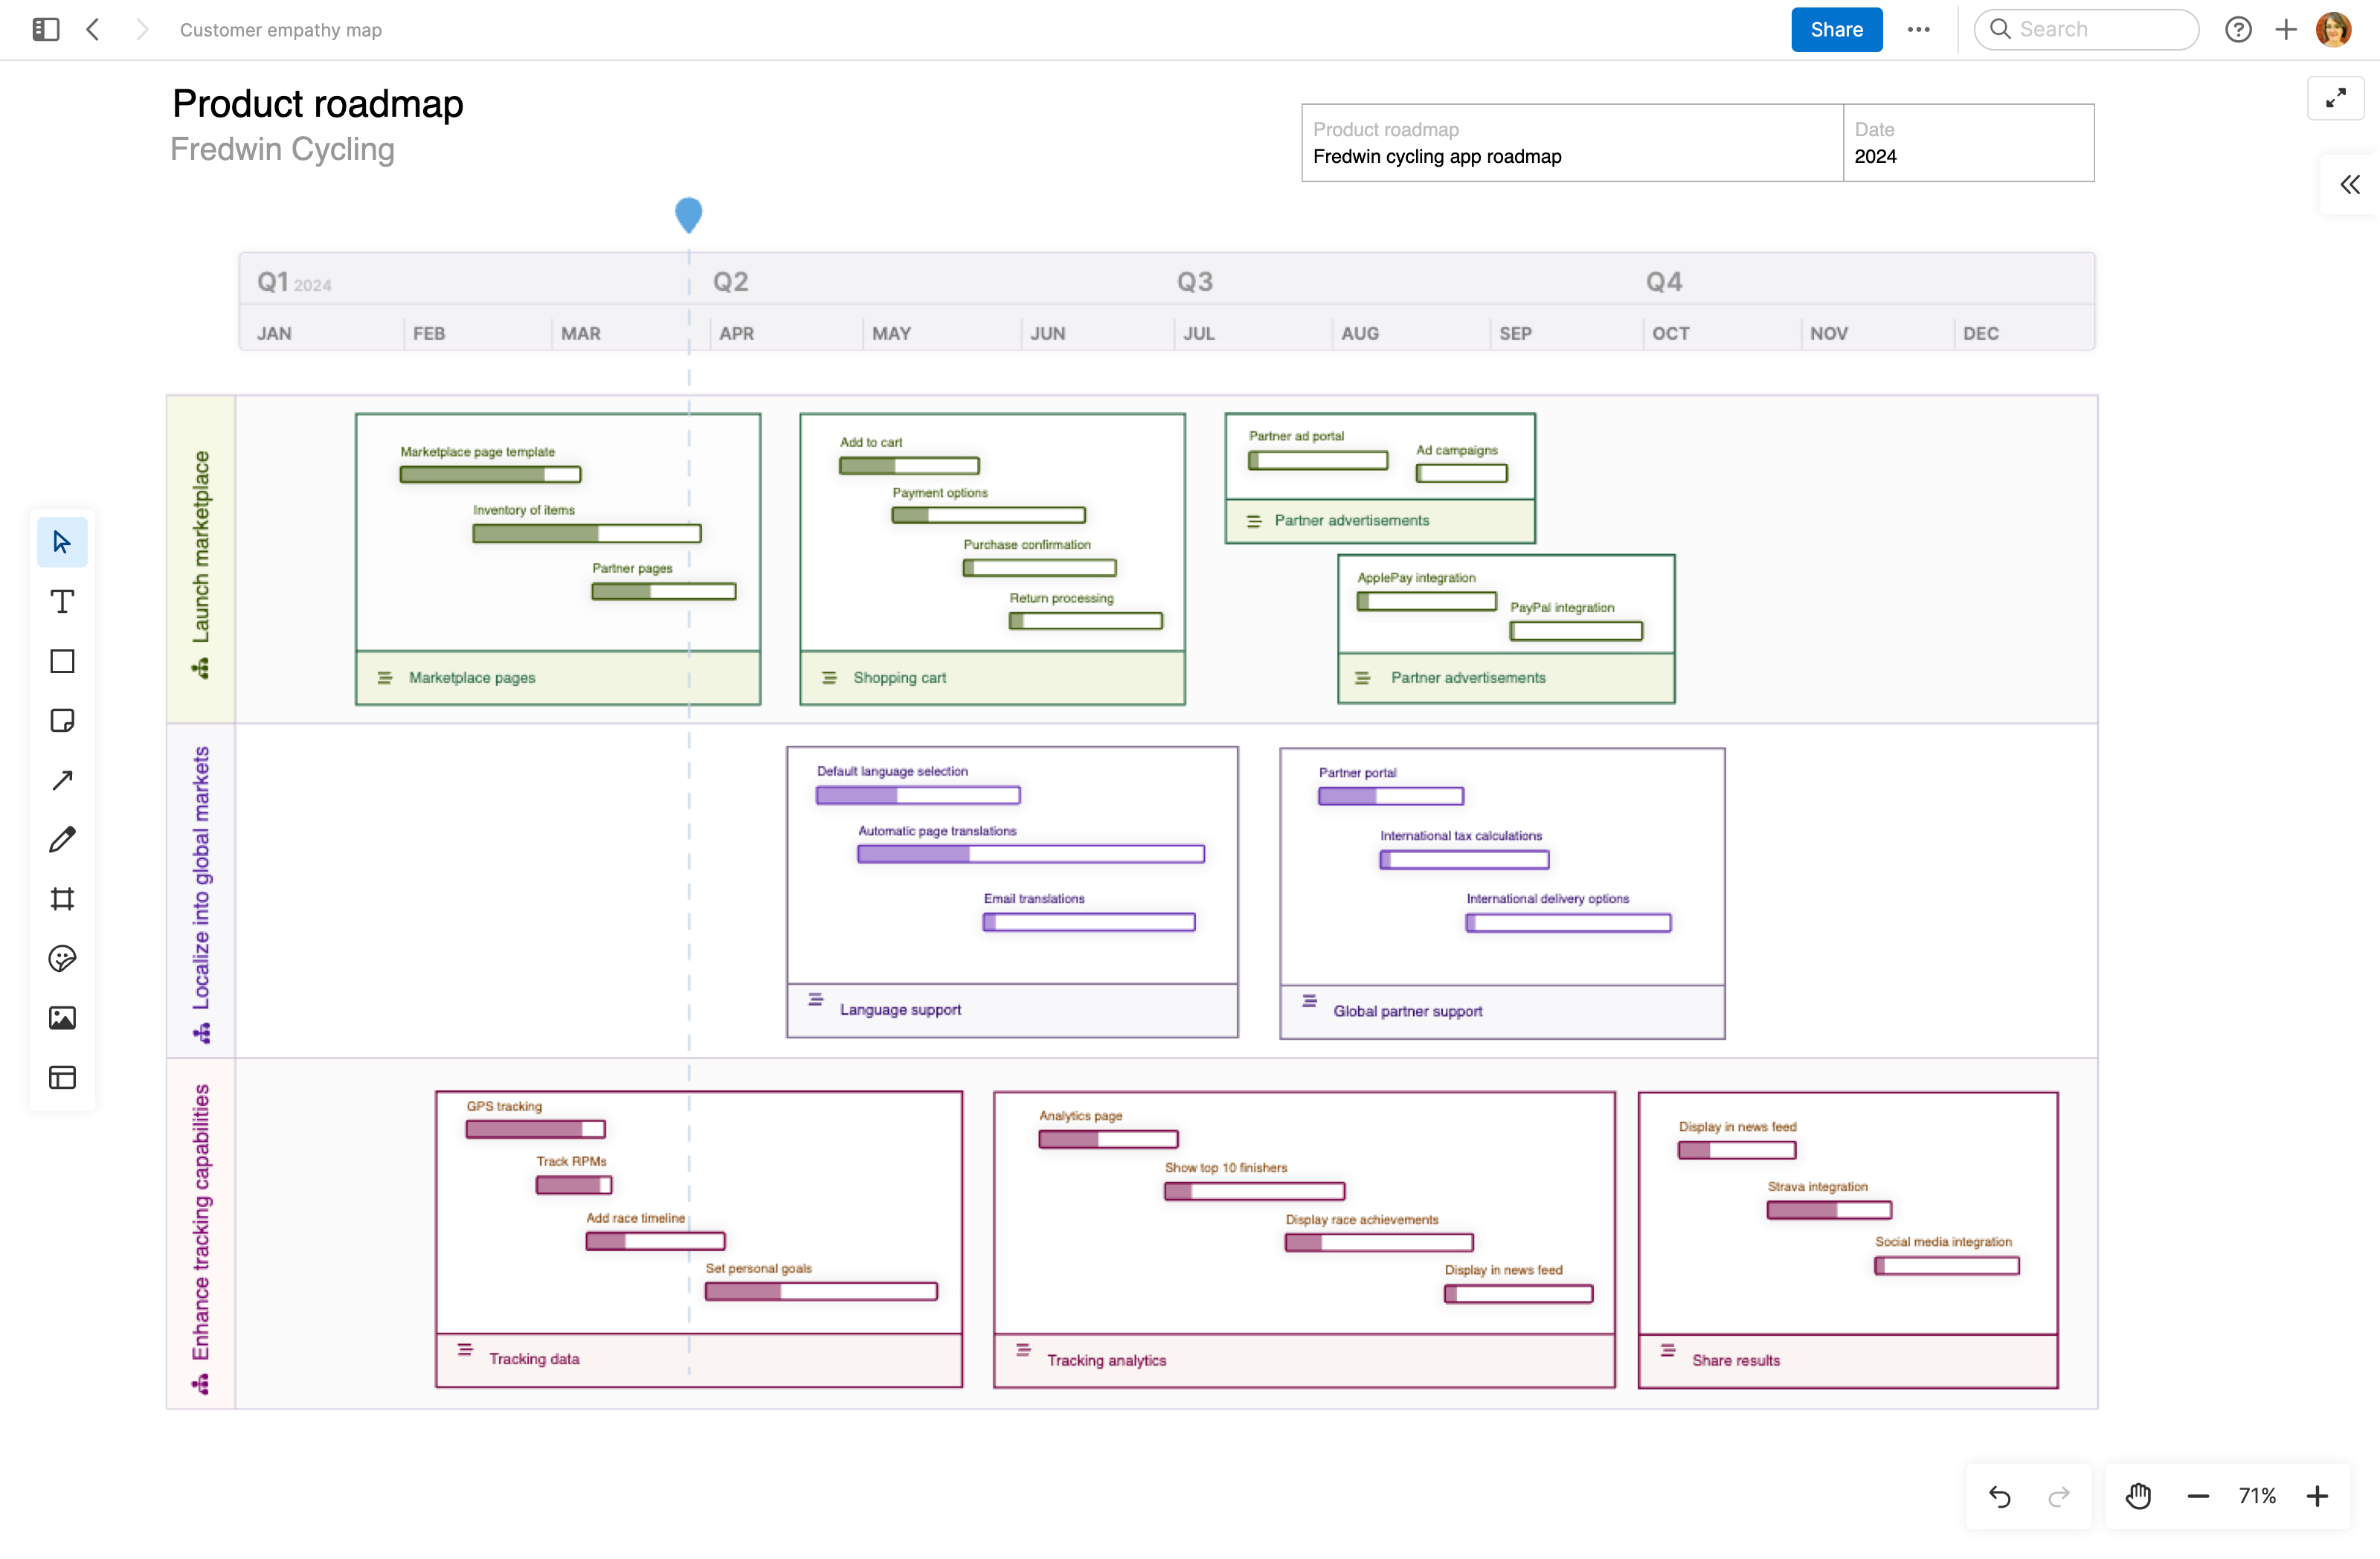The image size is (2380, 1559).
Task: Select the sticky note tool
Action: click(x=62, y=721)
